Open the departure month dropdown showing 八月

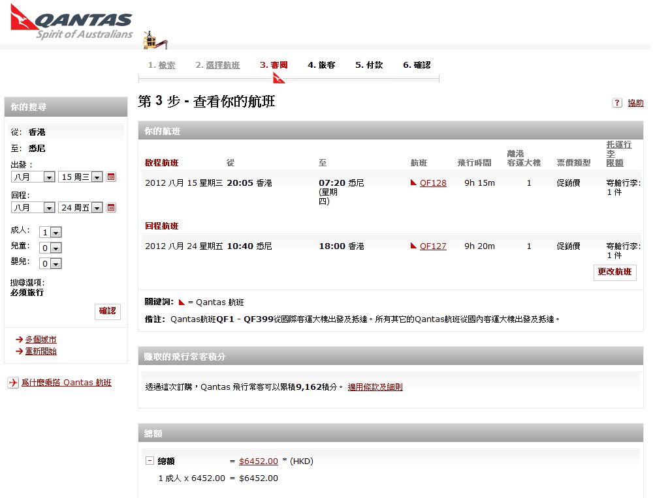tap(33, 177)
